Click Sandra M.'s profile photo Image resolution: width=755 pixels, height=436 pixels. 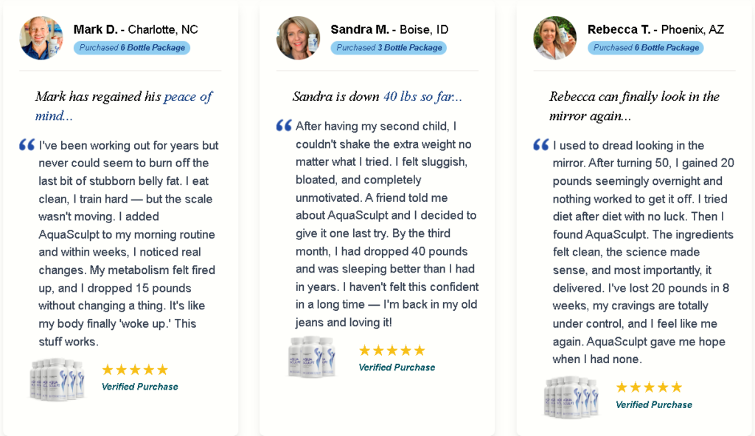pos(298,38)
